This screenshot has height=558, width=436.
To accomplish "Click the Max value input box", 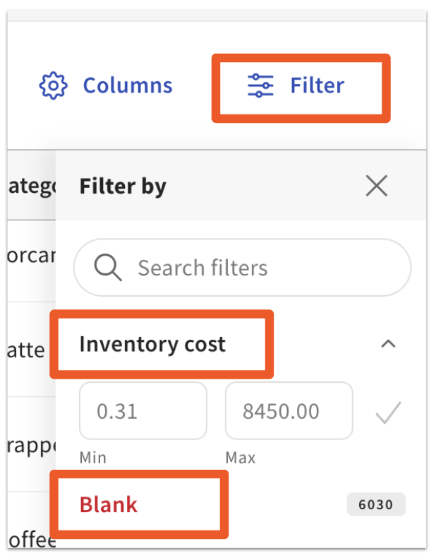I will click(289, 411).
